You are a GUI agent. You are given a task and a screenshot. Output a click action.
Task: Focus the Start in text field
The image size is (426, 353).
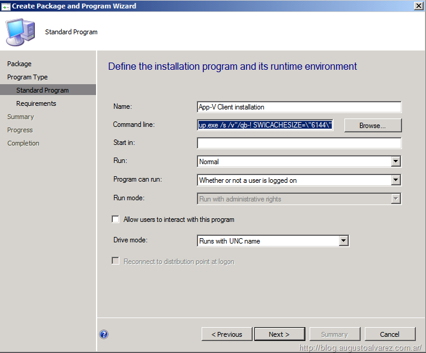(299, 143)
